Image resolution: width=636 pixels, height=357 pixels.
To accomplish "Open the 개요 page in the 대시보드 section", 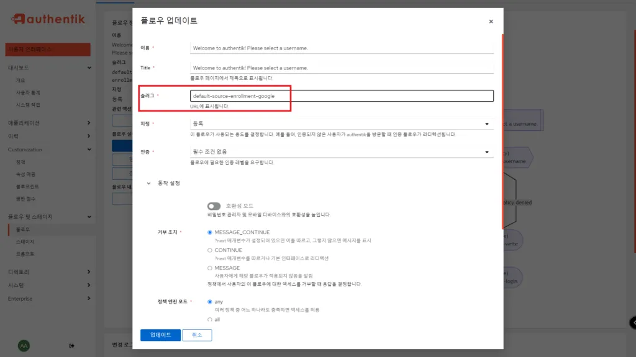I will (x=21, y=79).
